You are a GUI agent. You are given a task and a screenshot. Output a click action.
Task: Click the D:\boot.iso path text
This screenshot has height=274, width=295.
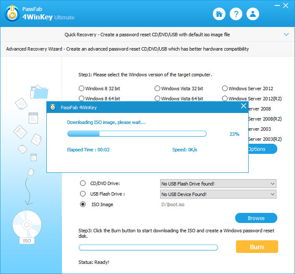(173, 204)
